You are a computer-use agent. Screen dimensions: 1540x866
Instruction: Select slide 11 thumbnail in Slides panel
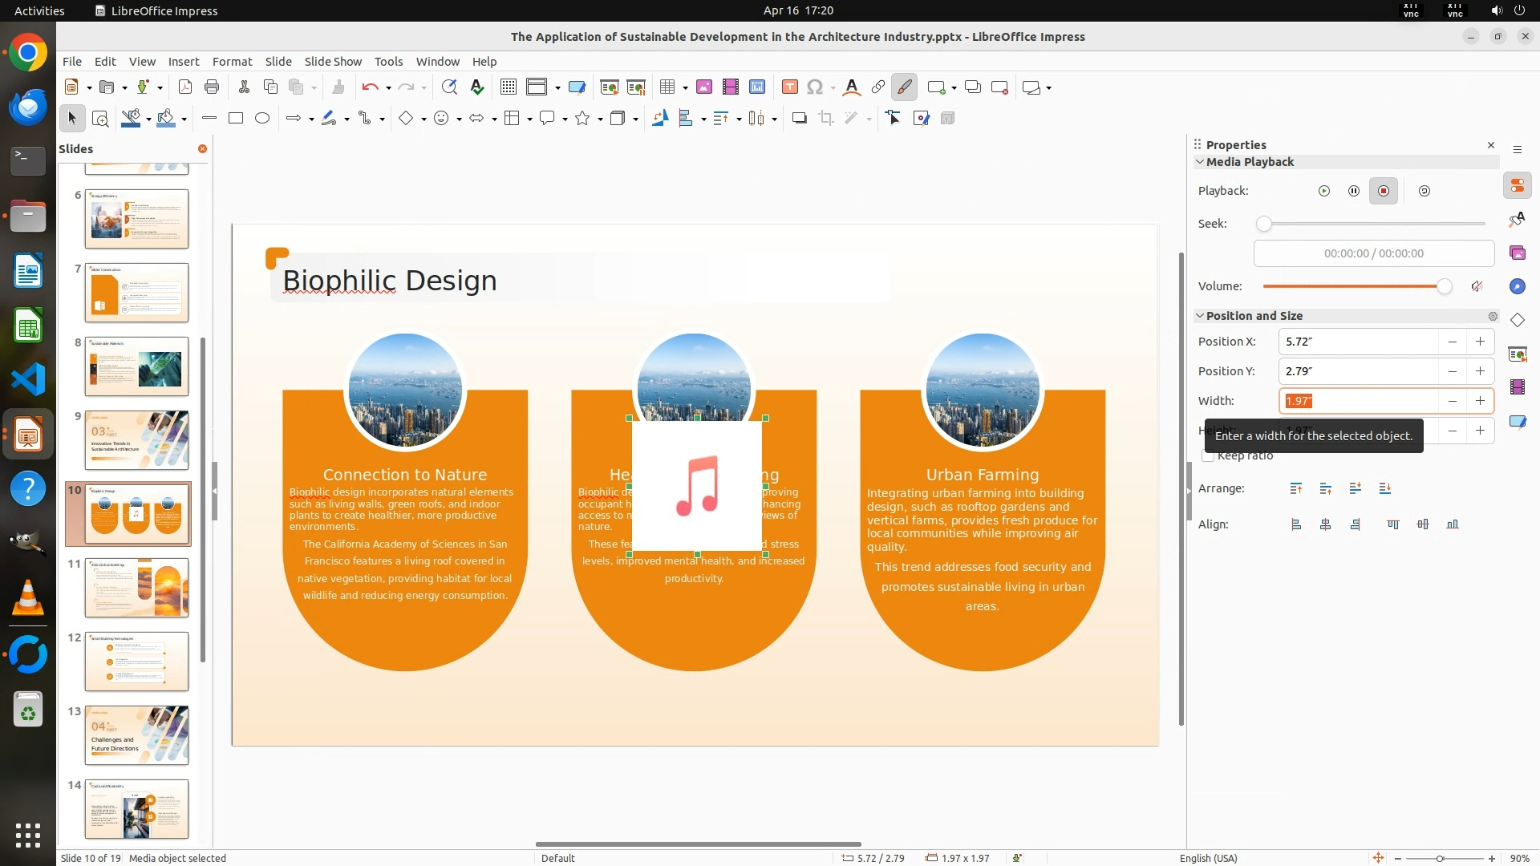tap(136, 588)
